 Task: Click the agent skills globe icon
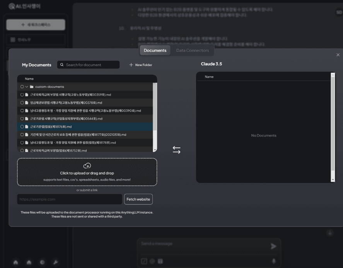pos(152,261)
